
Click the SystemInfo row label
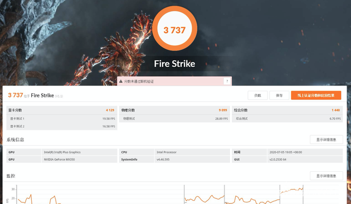[x=129, y=160]
